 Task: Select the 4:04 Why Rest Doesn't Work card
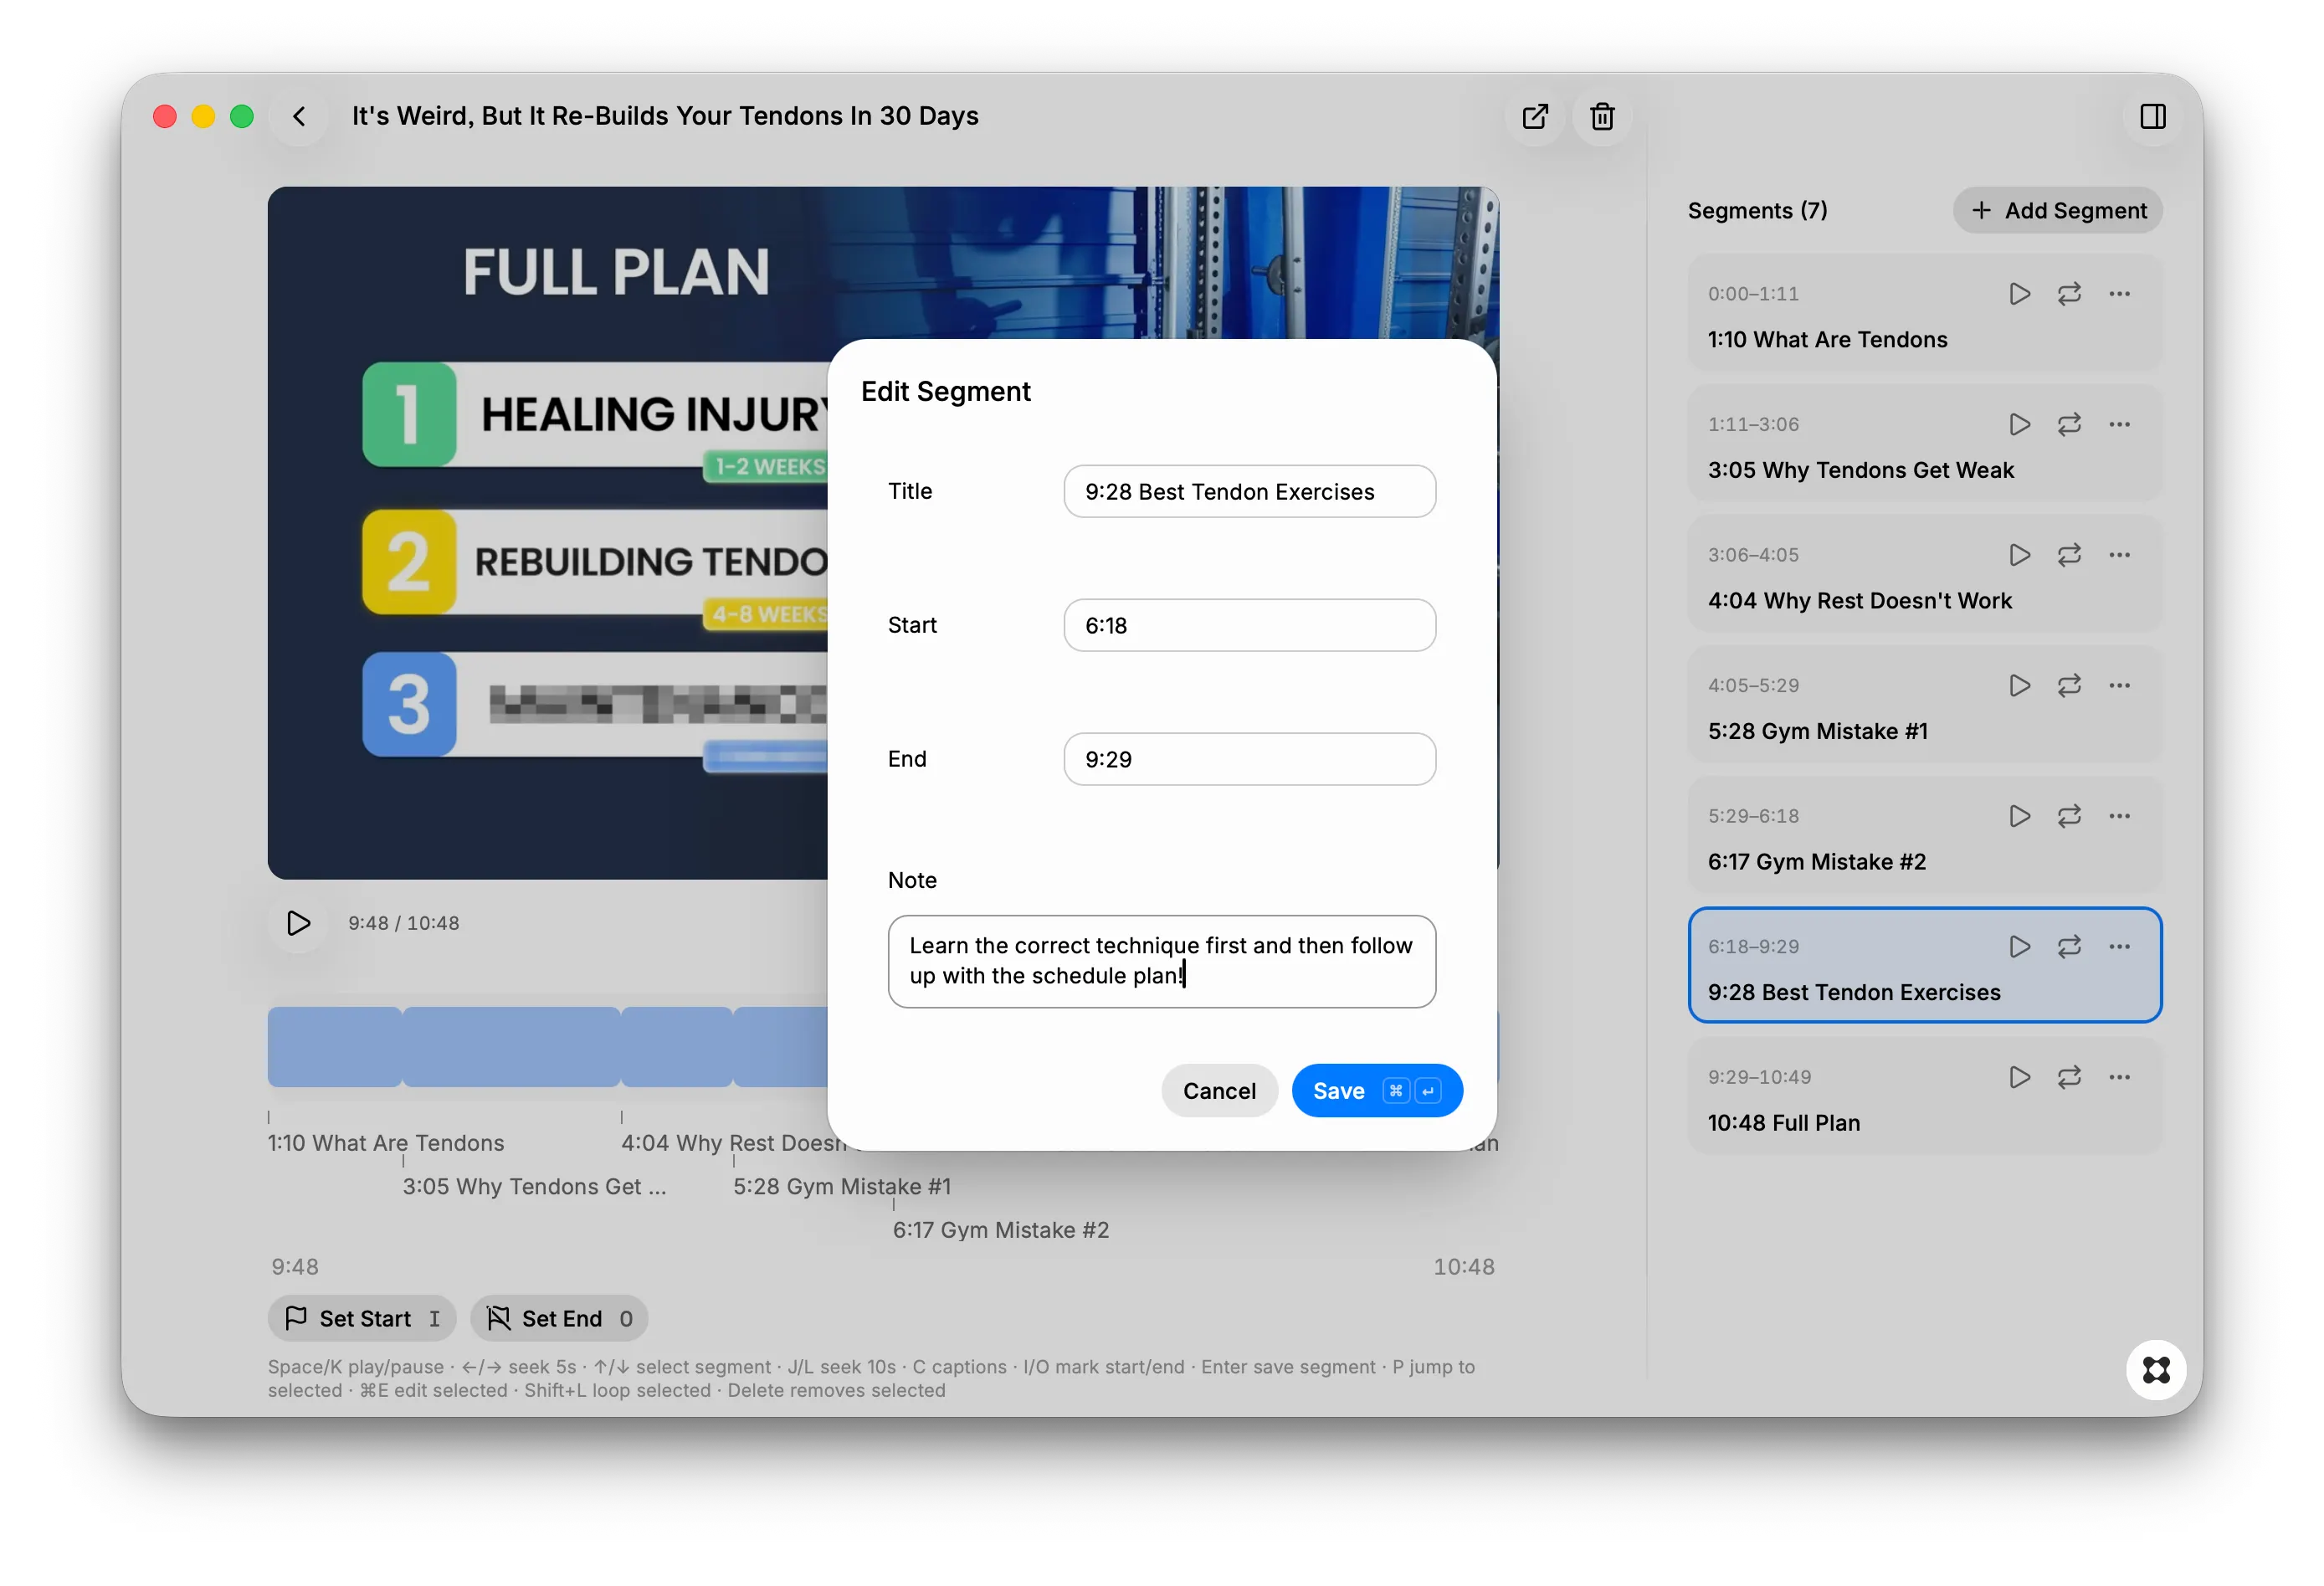coord(1925,574)
